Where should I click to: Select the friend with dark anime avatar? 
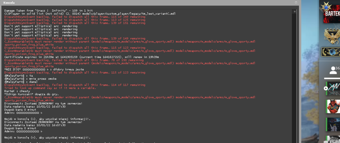(334, 124)
